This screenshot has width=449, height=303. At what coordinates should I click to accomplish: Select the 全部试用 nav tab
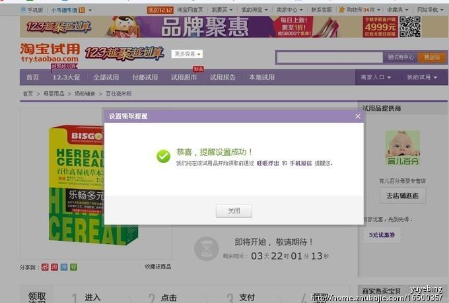[106, 77]
